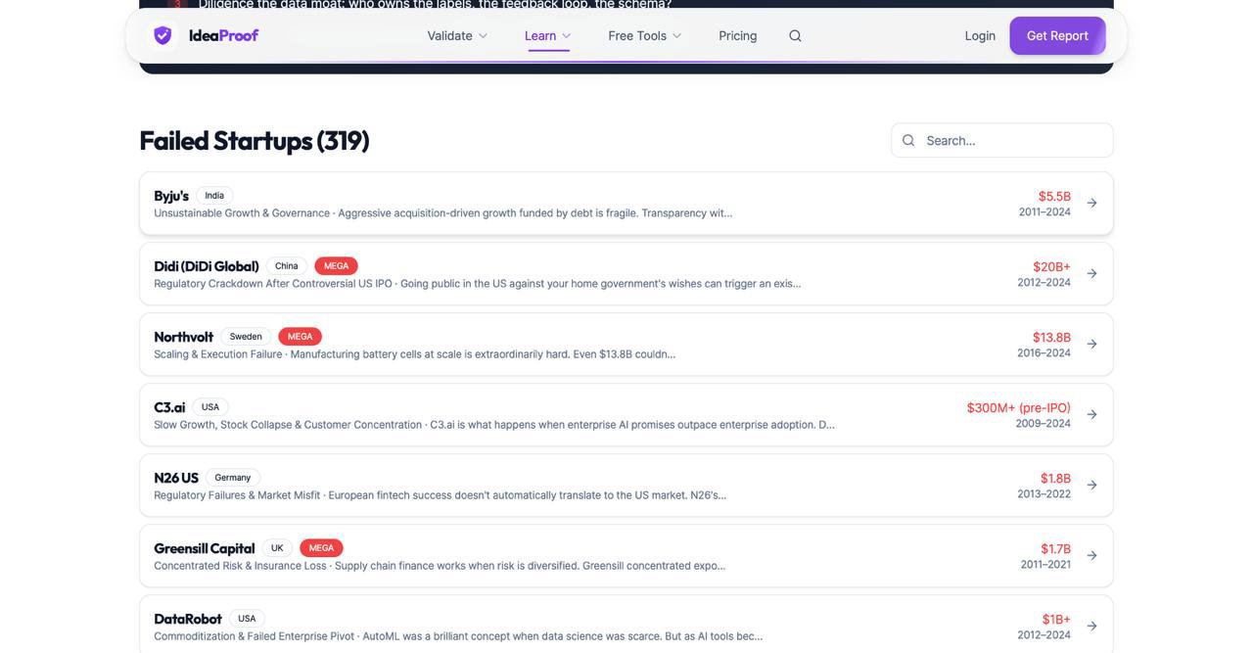Click the MEGA badge on Didi row
This screenshot has height=653, width=1253.
click(336, 266)
